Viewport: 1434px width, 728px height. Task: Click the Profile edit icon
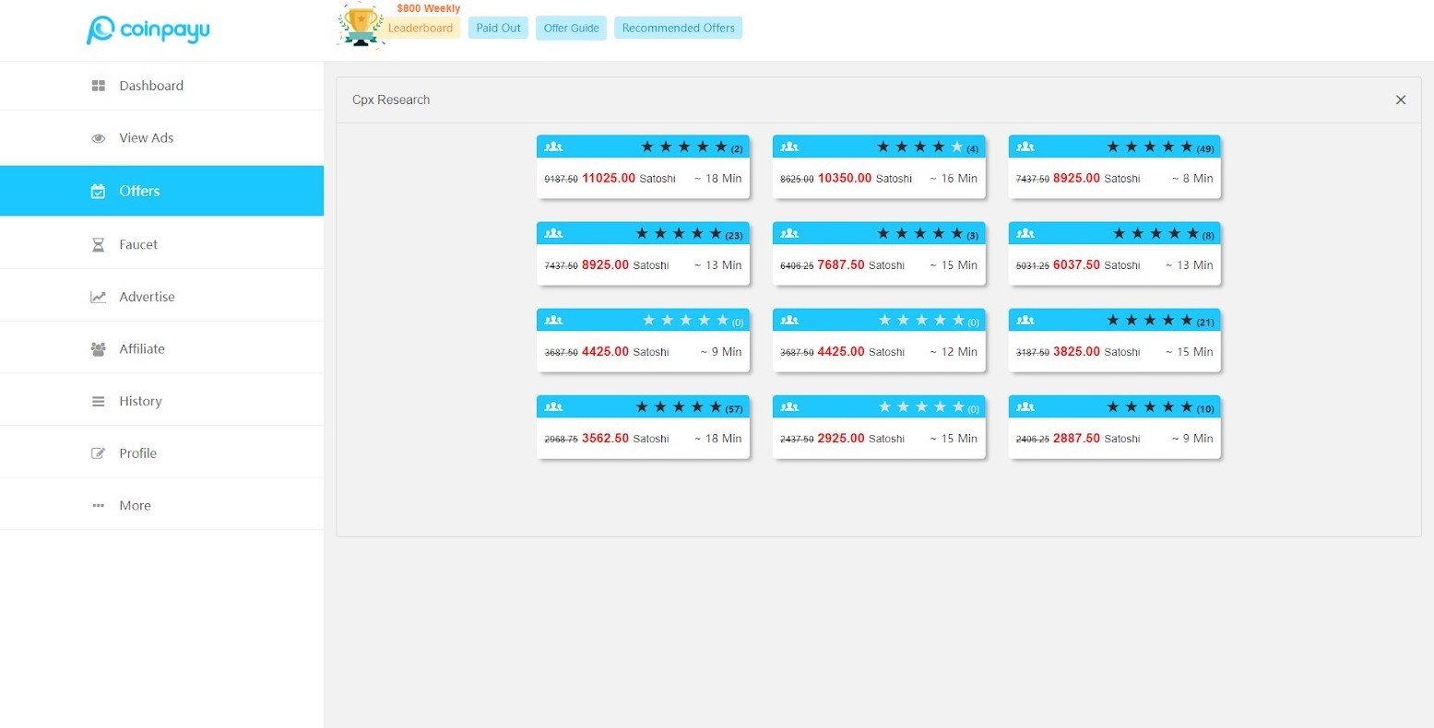(x=98, y=453)
